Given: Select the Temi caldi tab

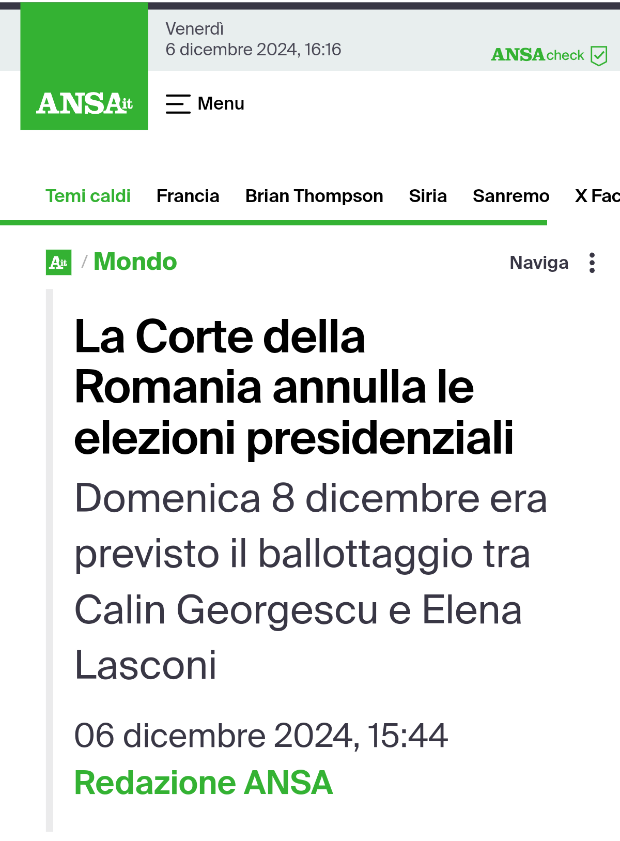Looking at the screenshot, I should 88,196.
